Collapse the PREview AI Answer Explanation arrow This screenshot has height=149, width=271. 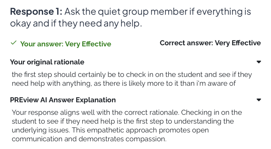259,100
